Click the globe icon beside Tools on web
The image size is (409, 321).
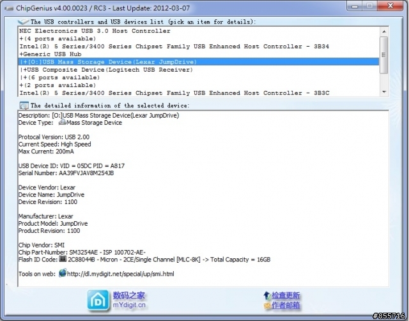pyautogui.click(x=63, y=273)
